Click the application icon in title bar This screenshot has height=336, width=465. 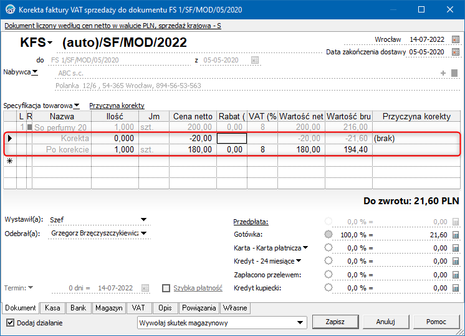click(11, 9)
